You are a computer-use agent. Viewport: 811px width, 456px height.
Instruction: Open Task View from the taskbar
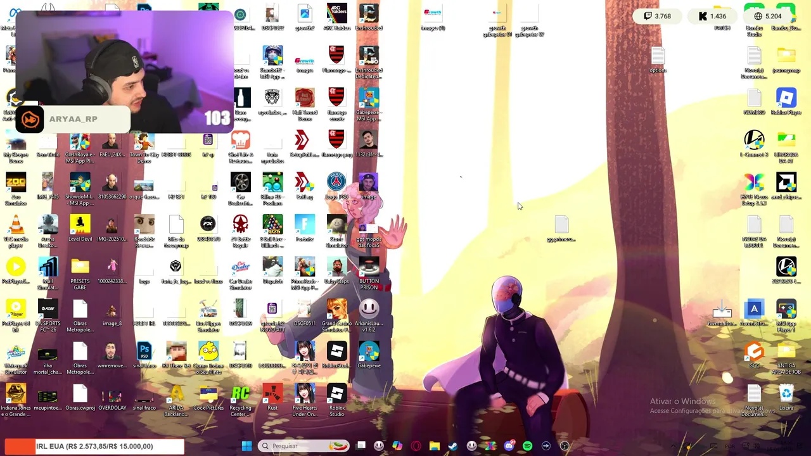(361, 446)
